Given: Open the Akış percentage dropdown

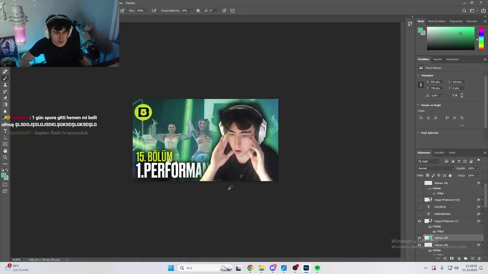Looking at the screenshot, I should 147,11.
